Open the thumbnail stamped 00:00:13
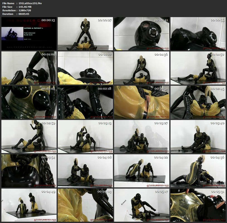 (x=29, y=34)
